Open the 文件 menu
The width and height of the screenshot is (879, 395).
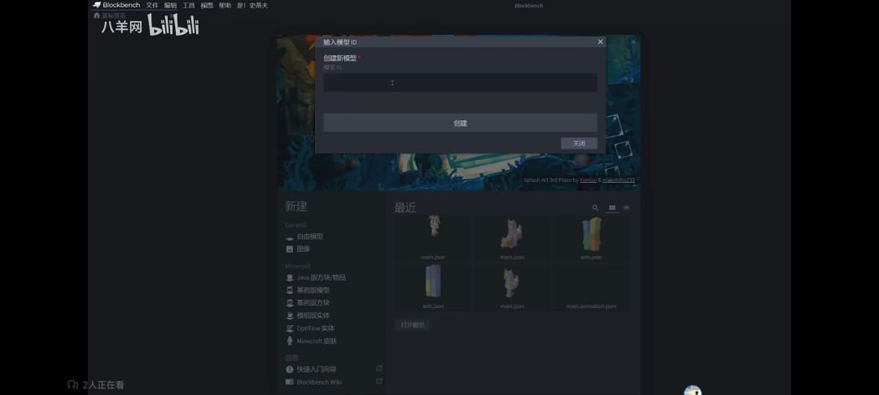coord(152,5)
